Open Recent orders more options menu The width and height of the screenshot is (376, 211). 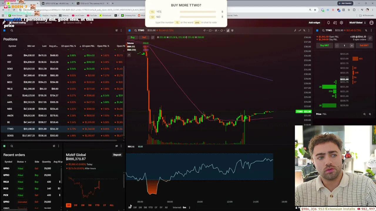coord(58,146)
